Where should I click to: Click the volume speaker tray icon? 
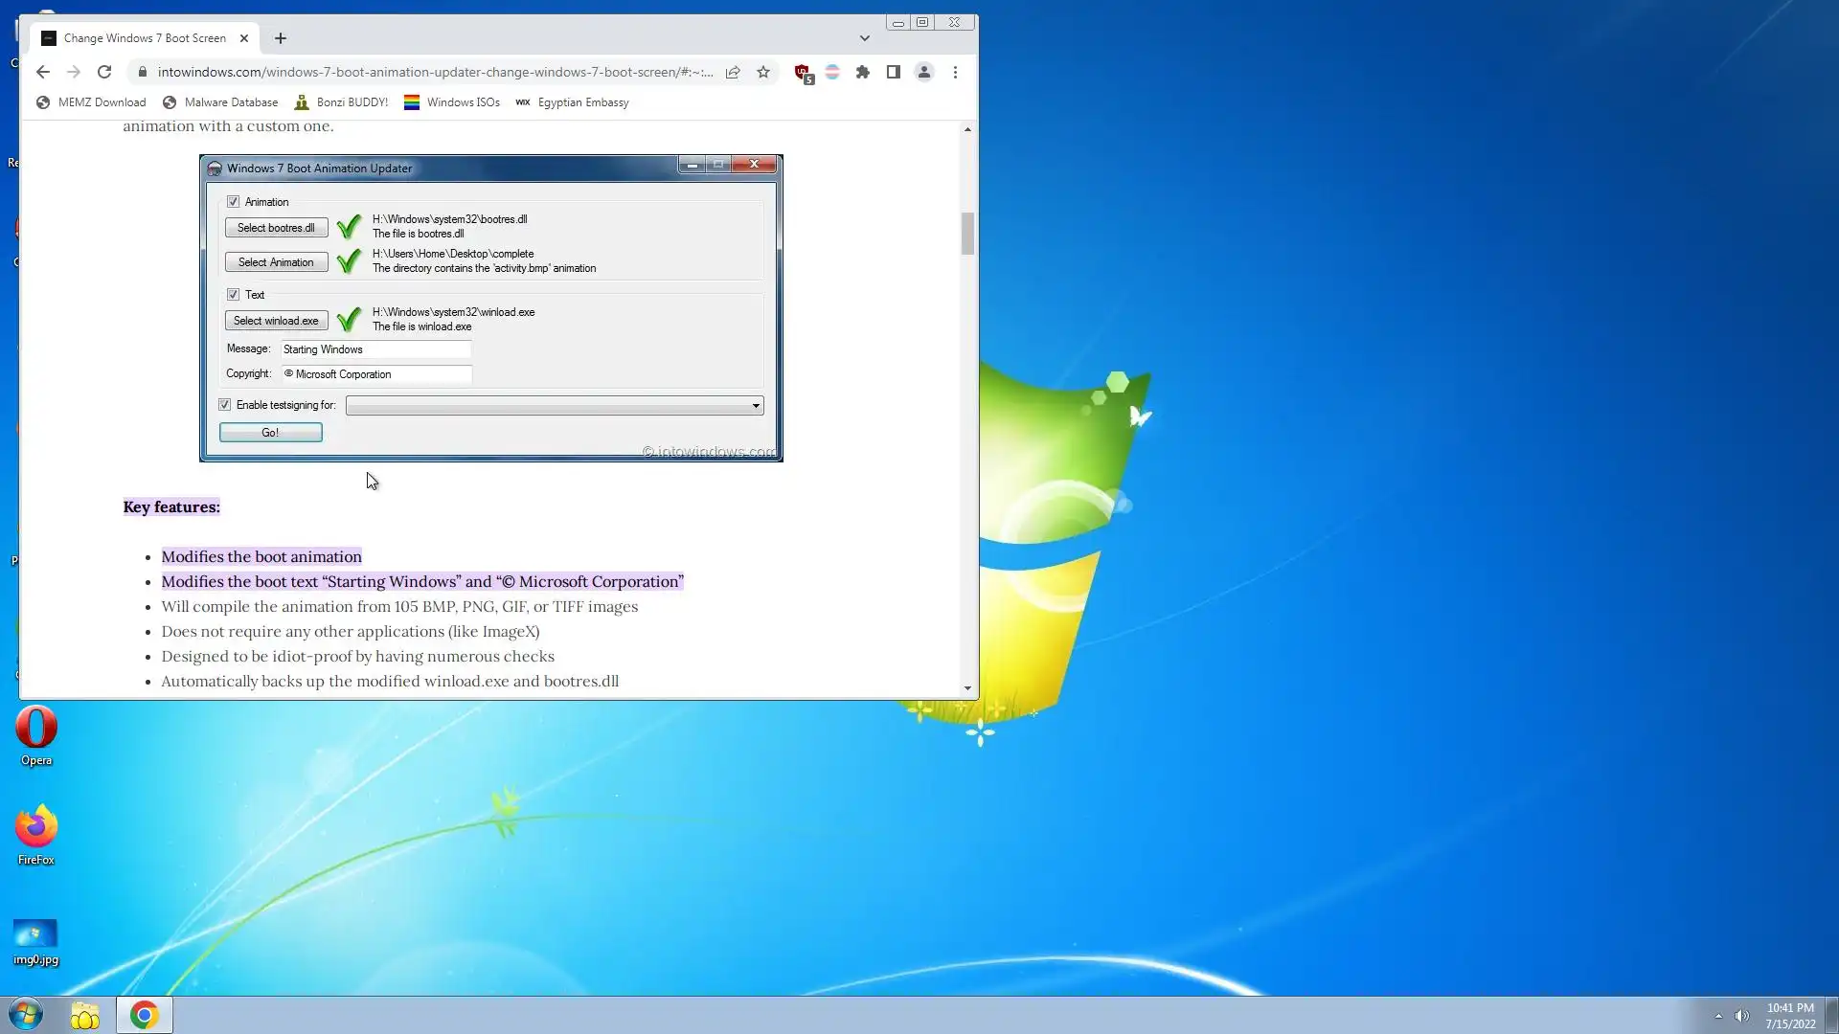(x=1742, y=1016)
